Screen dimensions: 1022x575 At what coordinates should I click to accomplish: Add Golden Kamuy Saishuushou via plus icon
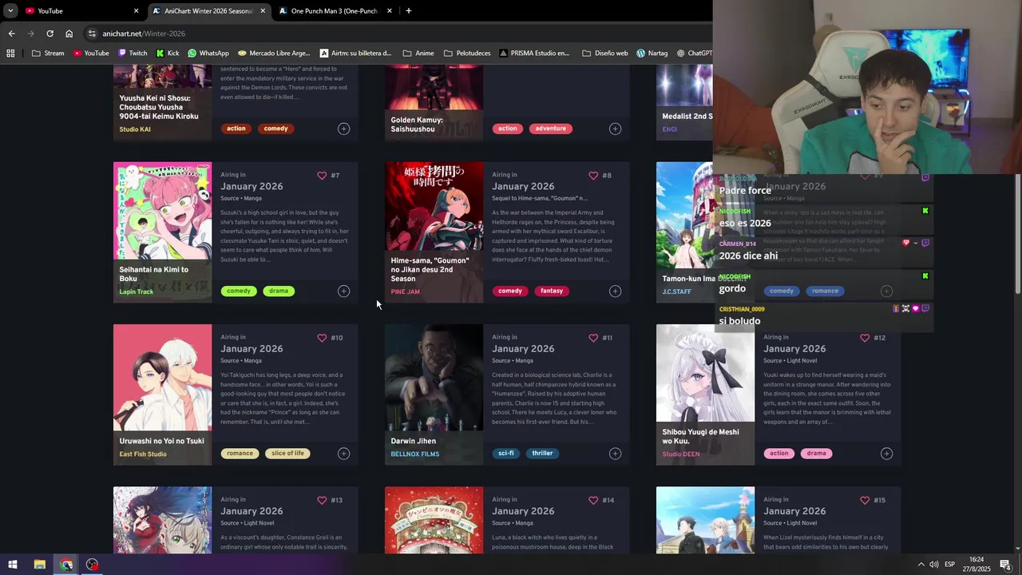pyautogui.click(x=615, y=129)
